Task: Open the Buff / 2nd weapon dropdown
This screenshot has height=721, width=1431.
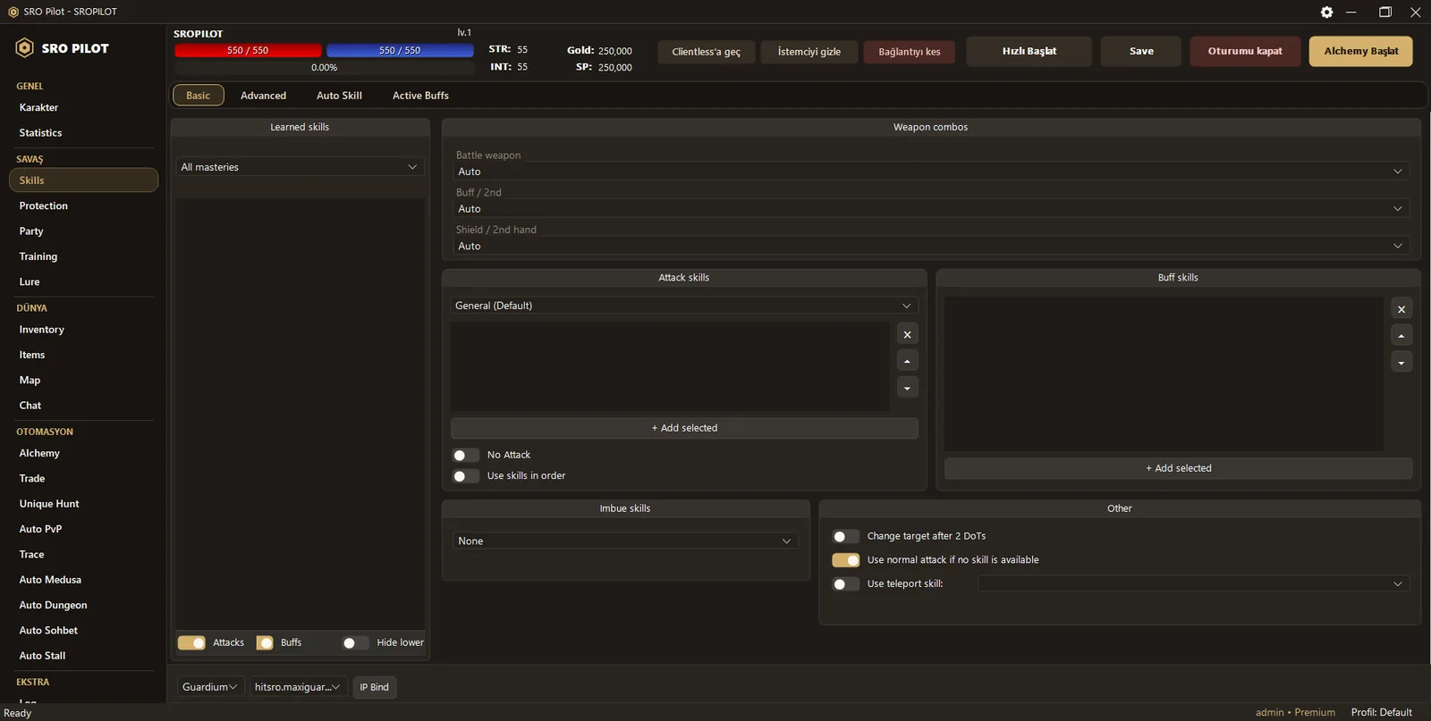Action: [930, 209]
